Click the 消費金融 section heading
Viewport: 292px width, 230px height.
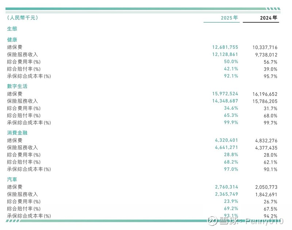click(17, 133)
